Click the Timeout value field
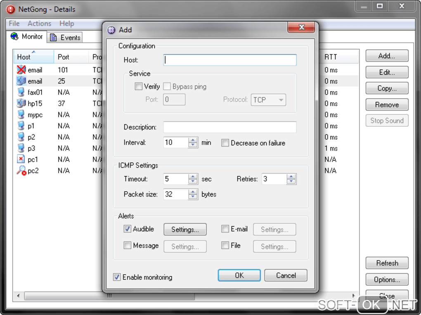Image resolution: width=421 pixels, height=315 pixels. (176, 179)
